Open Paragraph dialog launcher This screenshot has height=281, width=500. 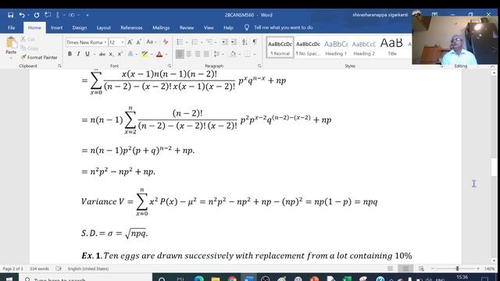pyautogui.click(x=259, y=66)
